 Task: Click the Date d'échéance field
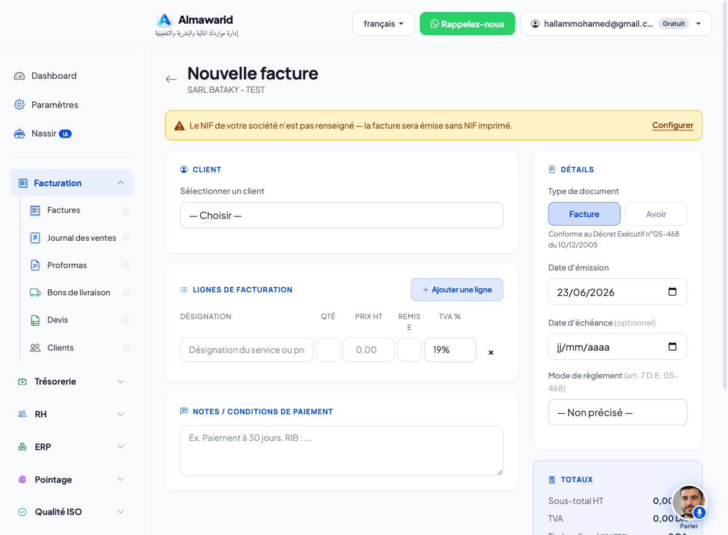(618, 347)
